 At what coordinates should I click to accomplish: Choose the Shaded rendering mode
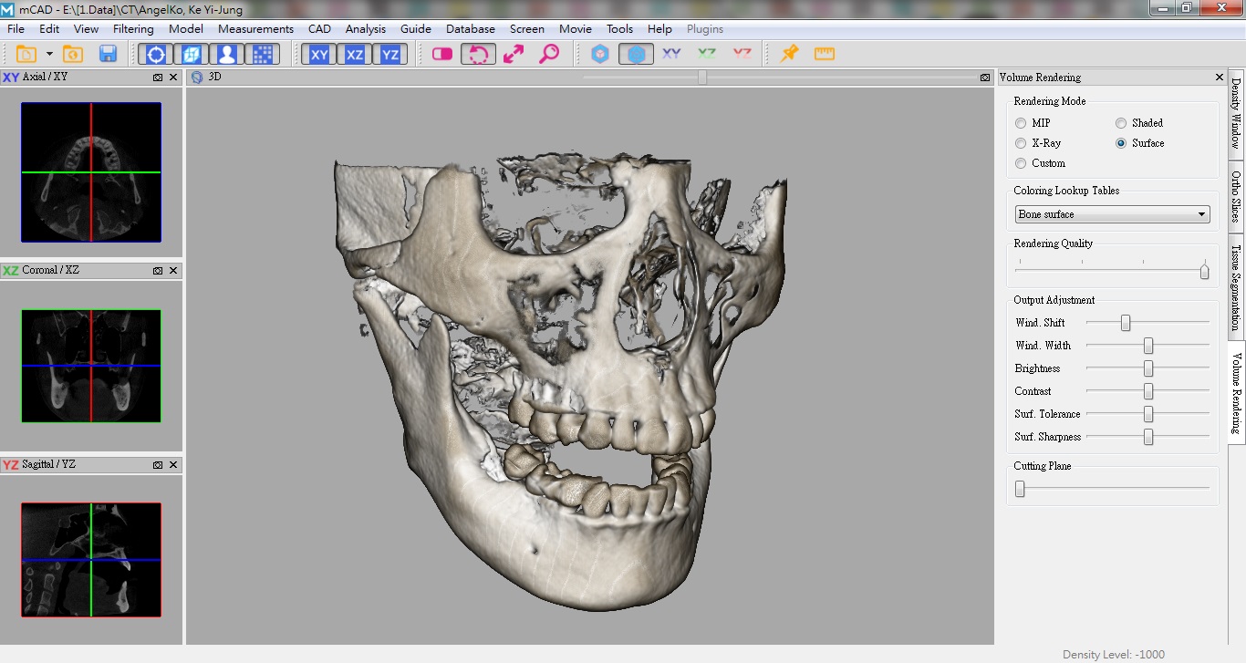tap(1121, 123)
